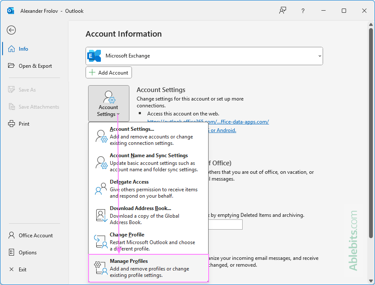Click the Account Settings section heading text
Image resolution: width=375 pixels, height=285 pixels.
161,90
